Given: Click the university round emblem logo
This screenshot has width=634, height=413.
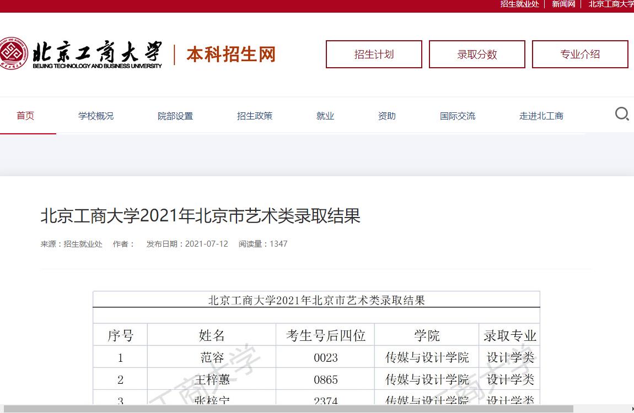Looking at the screenshot, I should tap(13, 53).
